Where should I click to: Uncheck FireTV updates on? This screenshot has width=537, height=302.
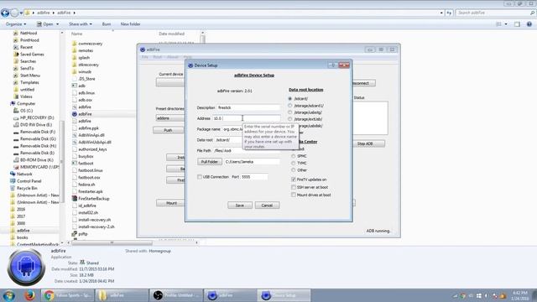294,180
